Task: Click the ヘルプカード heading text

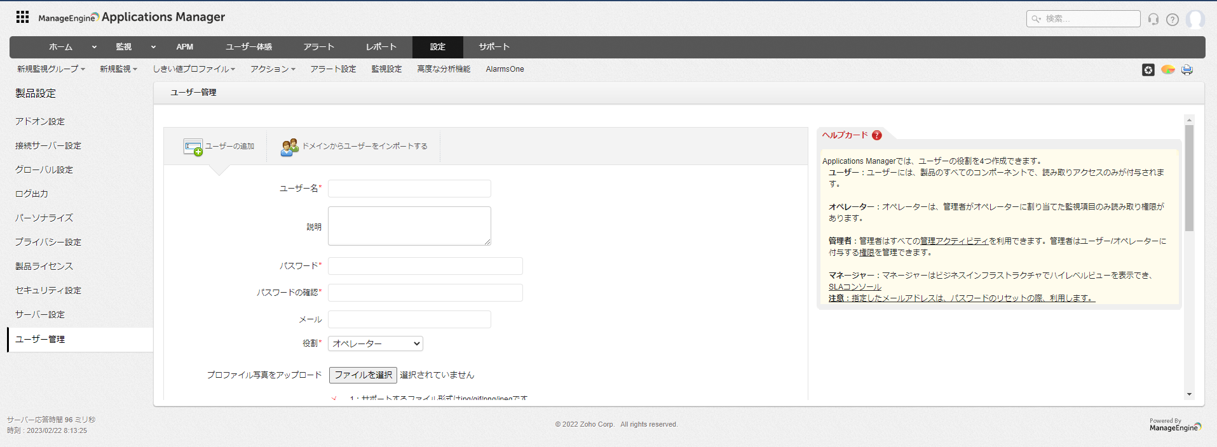Action: [845, 135]
